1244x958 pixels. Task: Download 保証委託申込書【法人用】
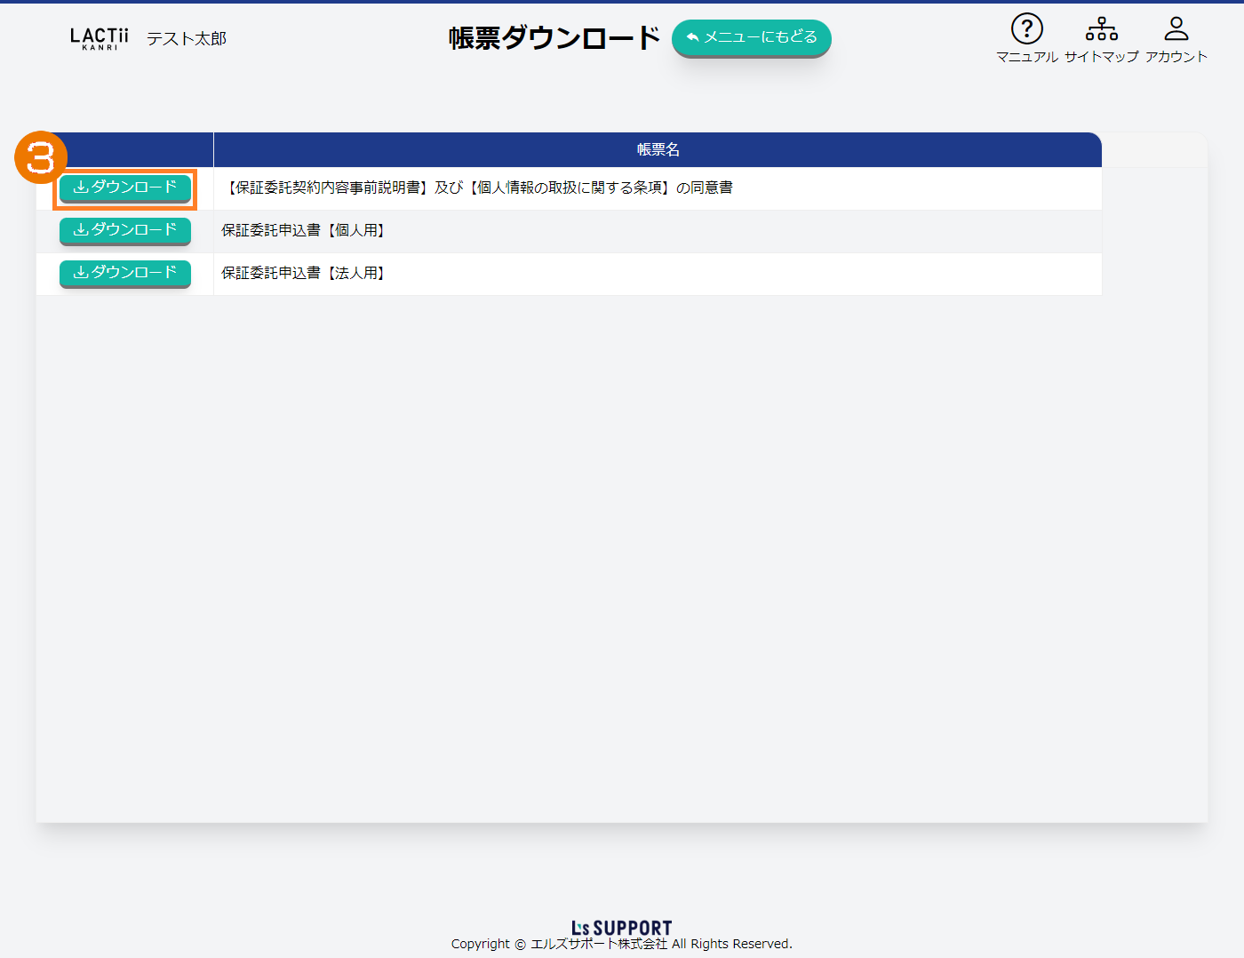coord(125,273)
